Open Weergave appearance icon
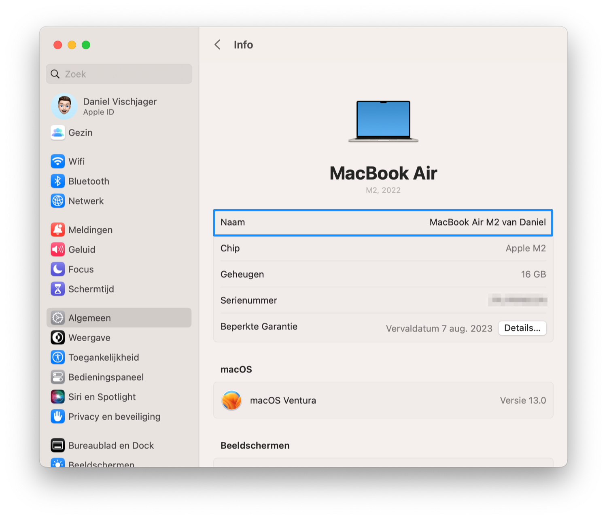607x519 pixels. pyautogui.click(x=58, y=338)
